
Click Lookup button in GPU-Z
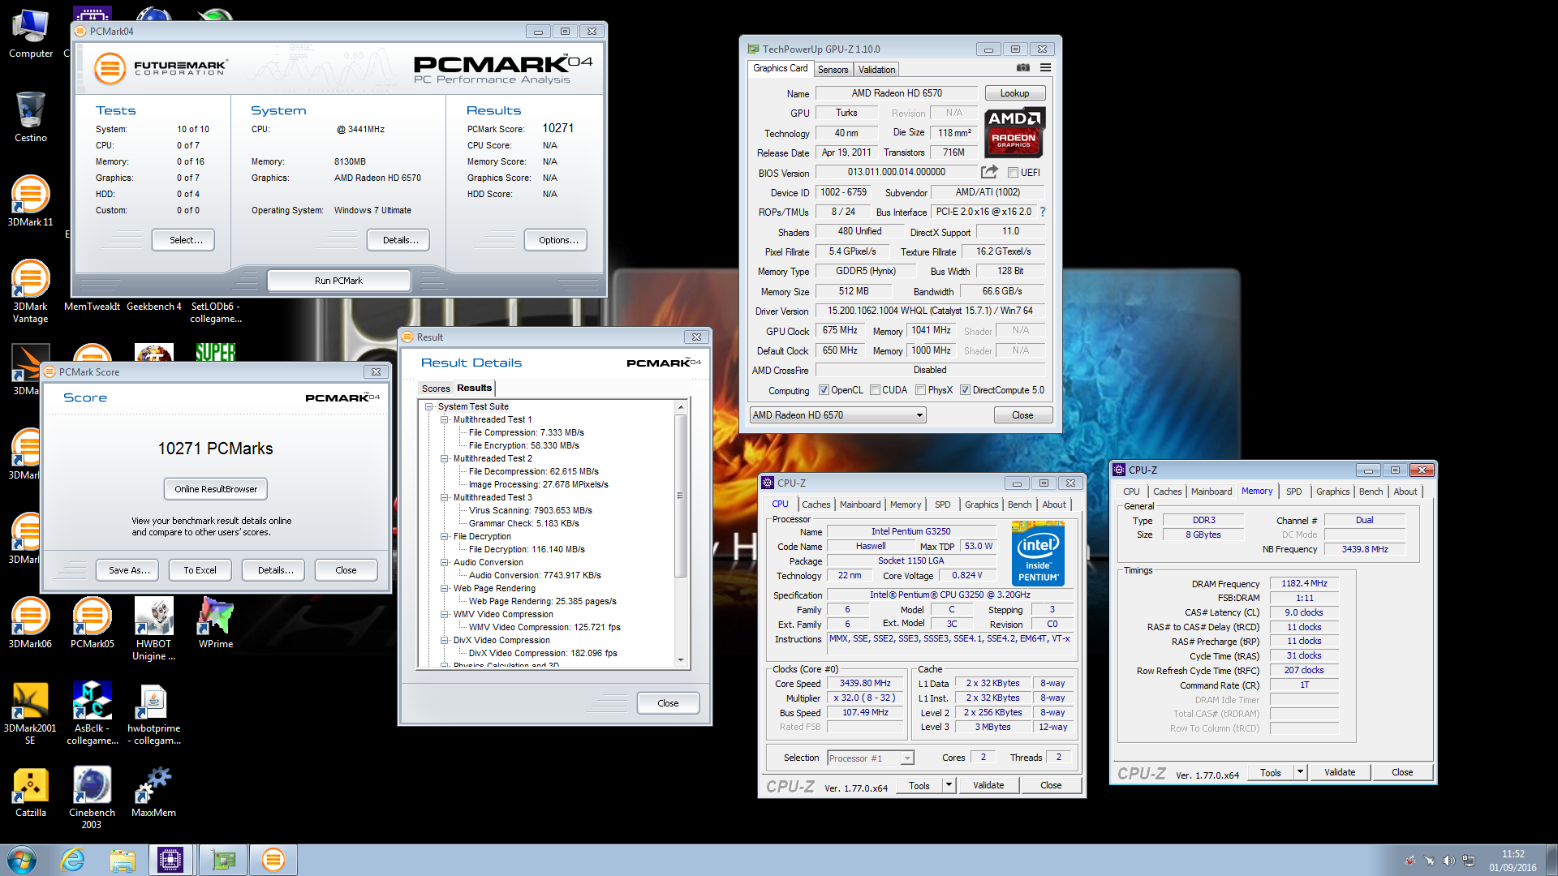pos(1015,93)
